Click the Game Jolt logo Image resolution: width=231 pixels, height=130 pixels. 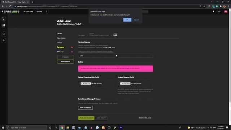[10, 12]
